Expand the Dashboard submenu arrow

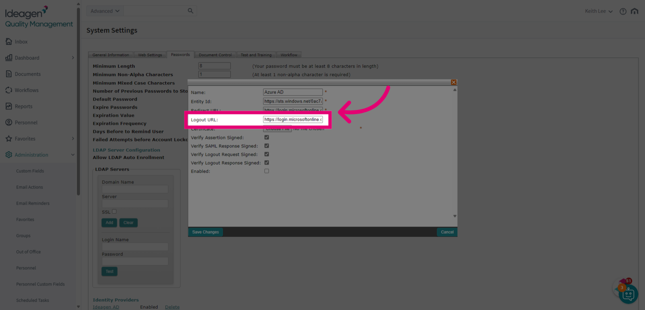pos(73,58)
